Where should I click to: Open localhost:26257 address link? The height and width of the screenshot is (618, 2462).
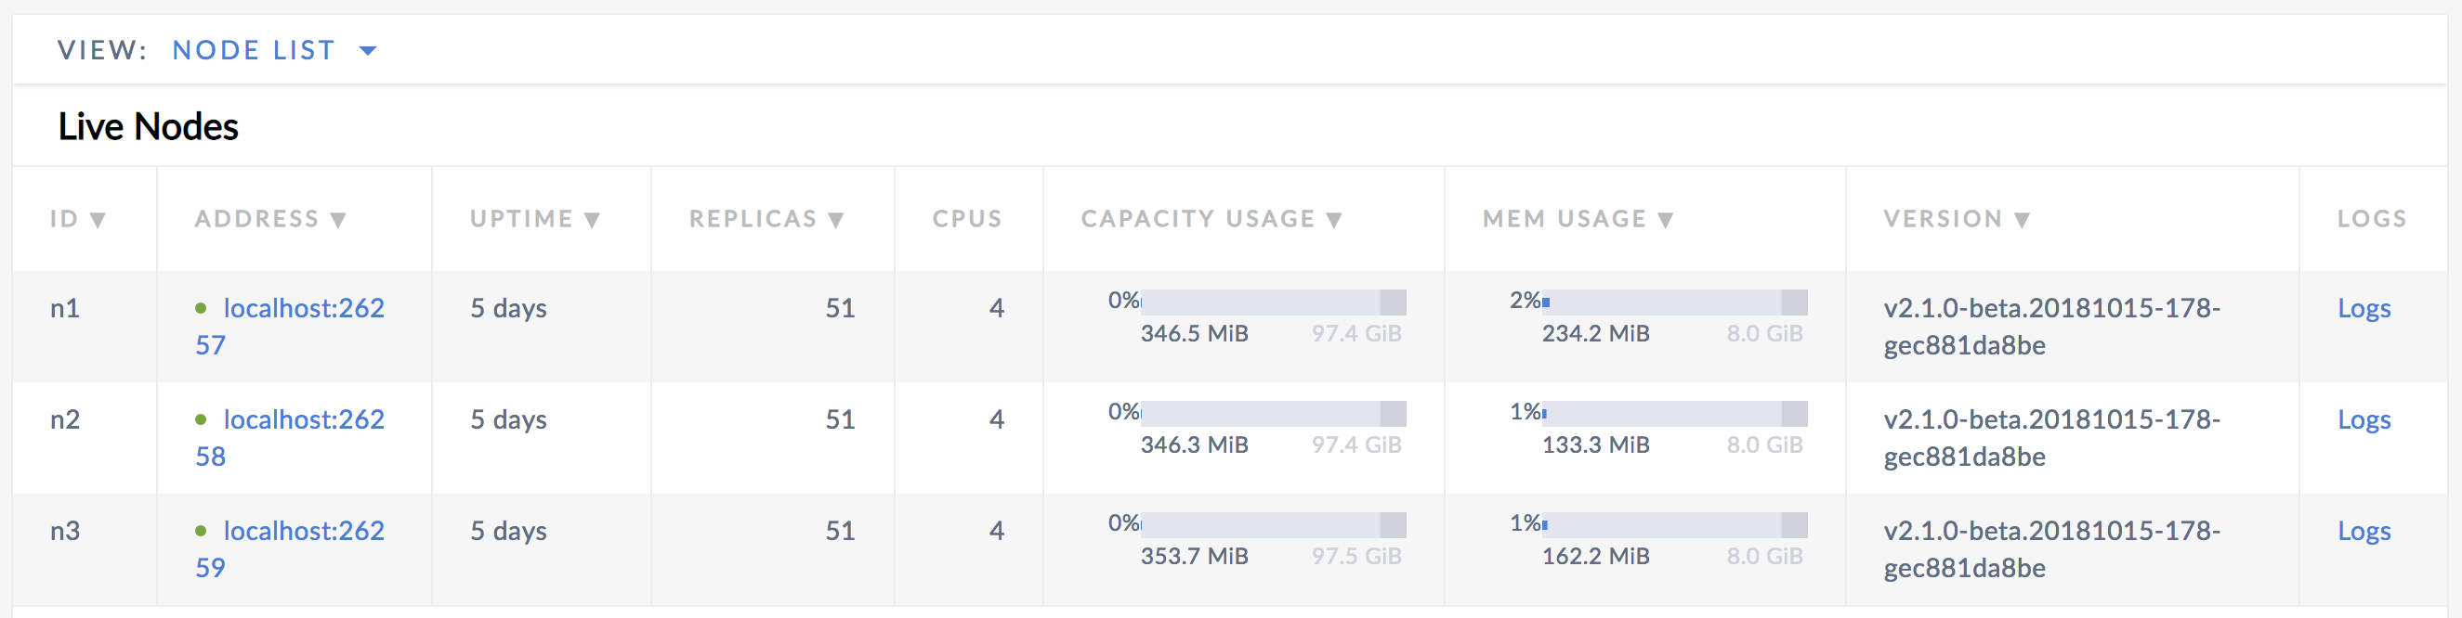tap(304, 307)
